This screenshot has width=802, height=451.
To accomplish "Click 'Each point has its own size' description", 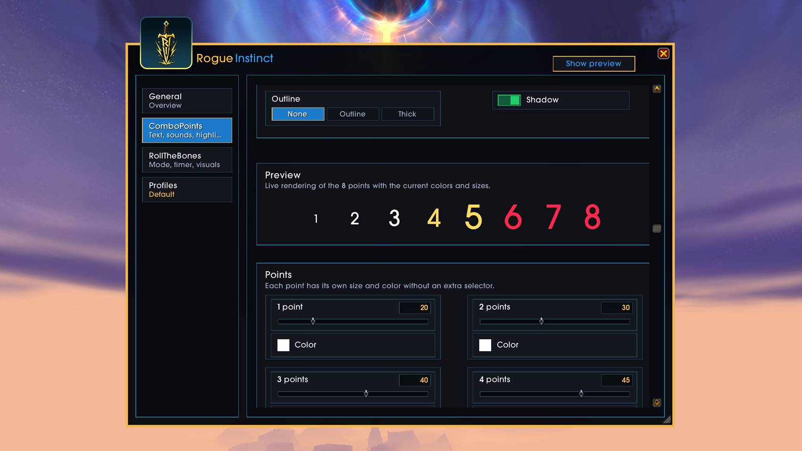I will point(380,286).
